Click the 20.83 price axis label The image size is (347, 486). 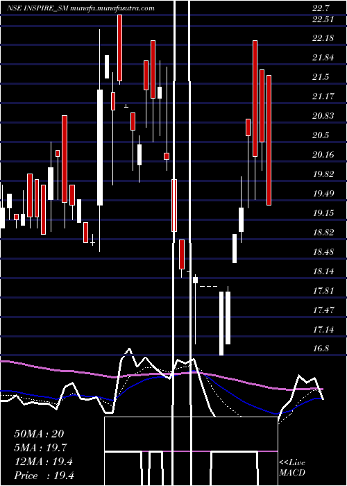tap(323, 116)
